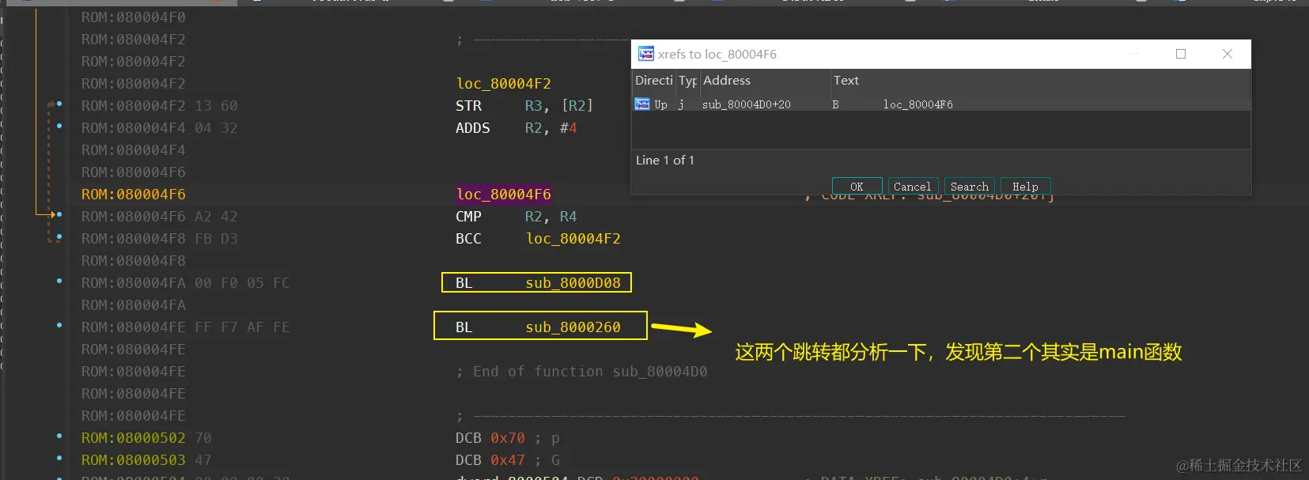
Task: Select operand R3 in STR instruction
Action: (x=534, y=106)
